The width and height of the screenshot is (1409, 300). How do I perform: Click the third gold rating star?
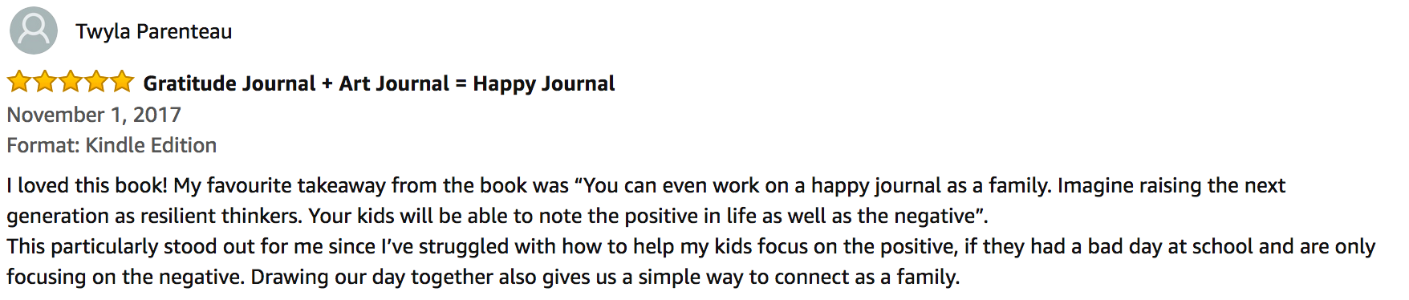71,82
